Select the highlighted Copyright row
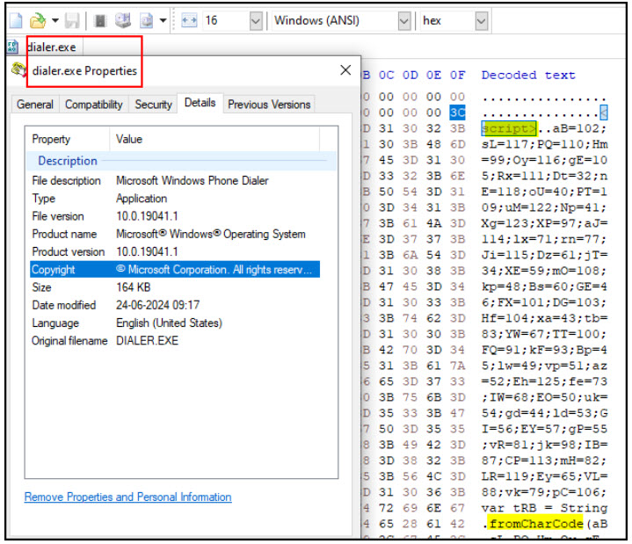The image size is (632, 544). tap(175, 269)
